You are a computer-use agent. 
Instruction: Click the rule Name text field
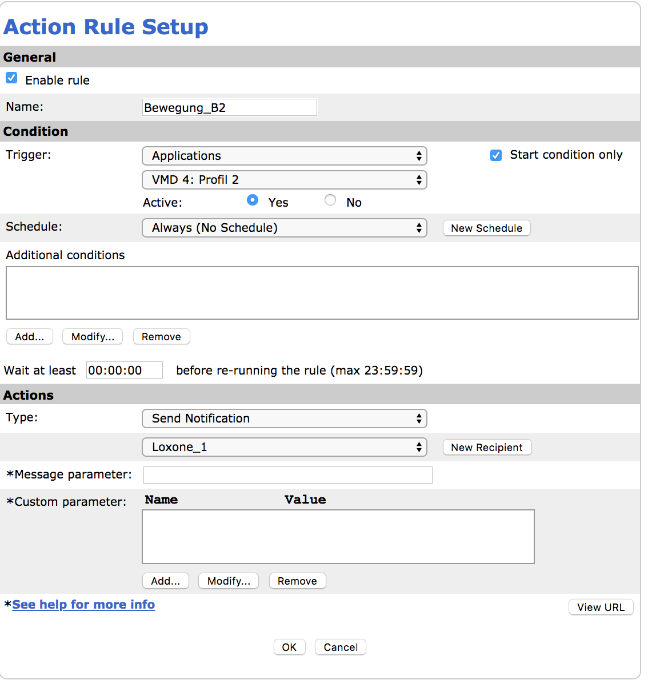(x=229, y=107)
